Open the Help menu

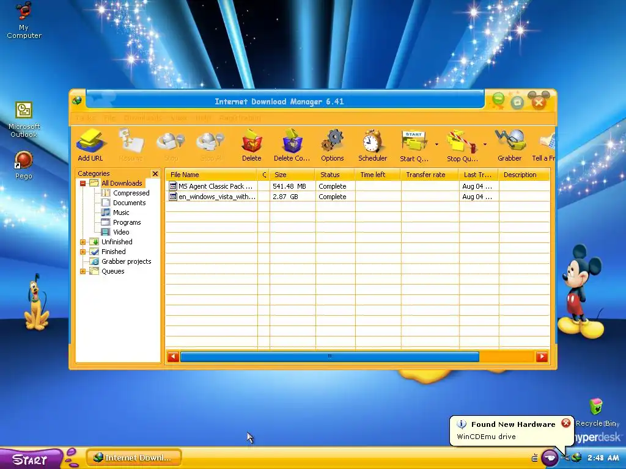(203, 118)
